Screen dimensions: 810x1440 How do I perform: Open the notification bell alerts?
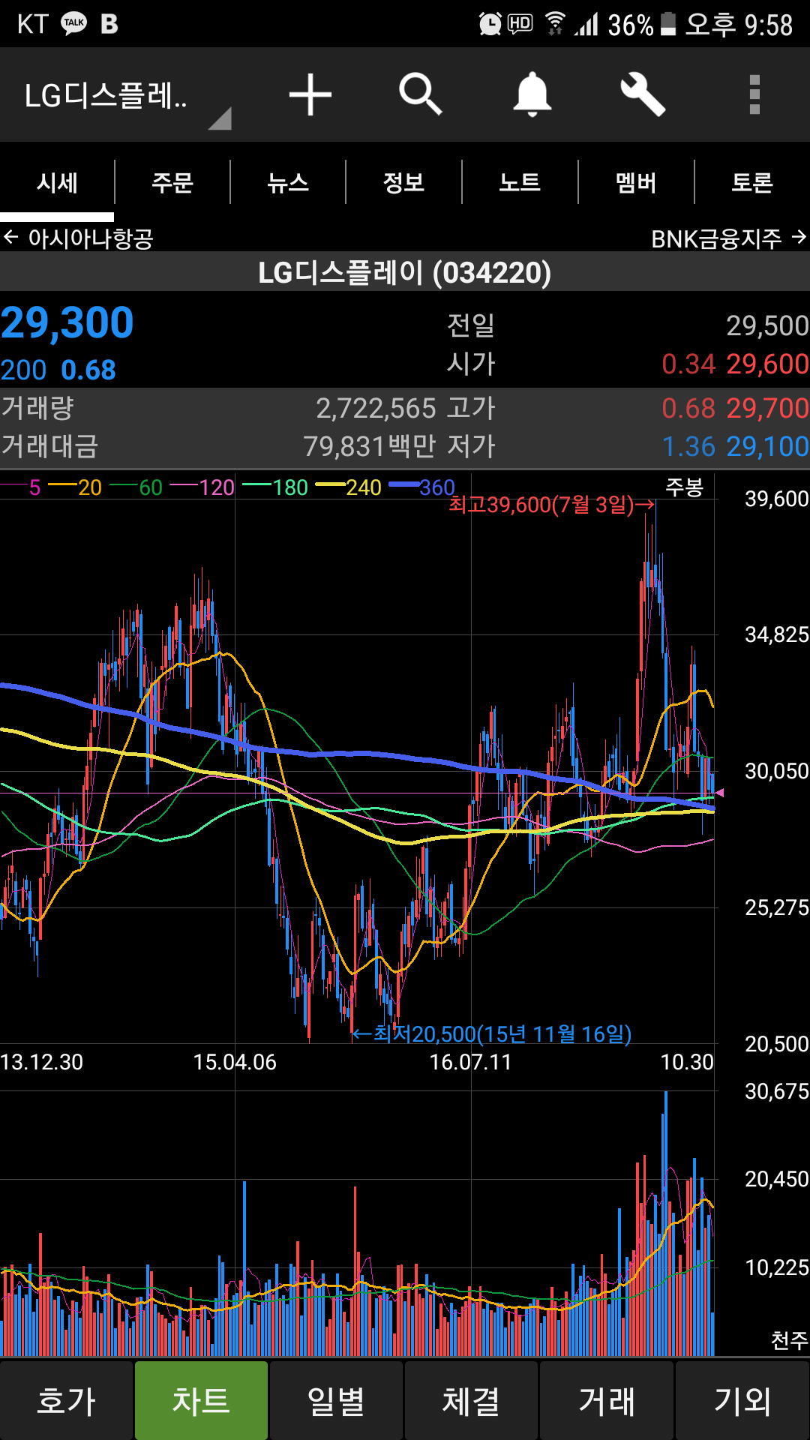(x=532, y=94)
